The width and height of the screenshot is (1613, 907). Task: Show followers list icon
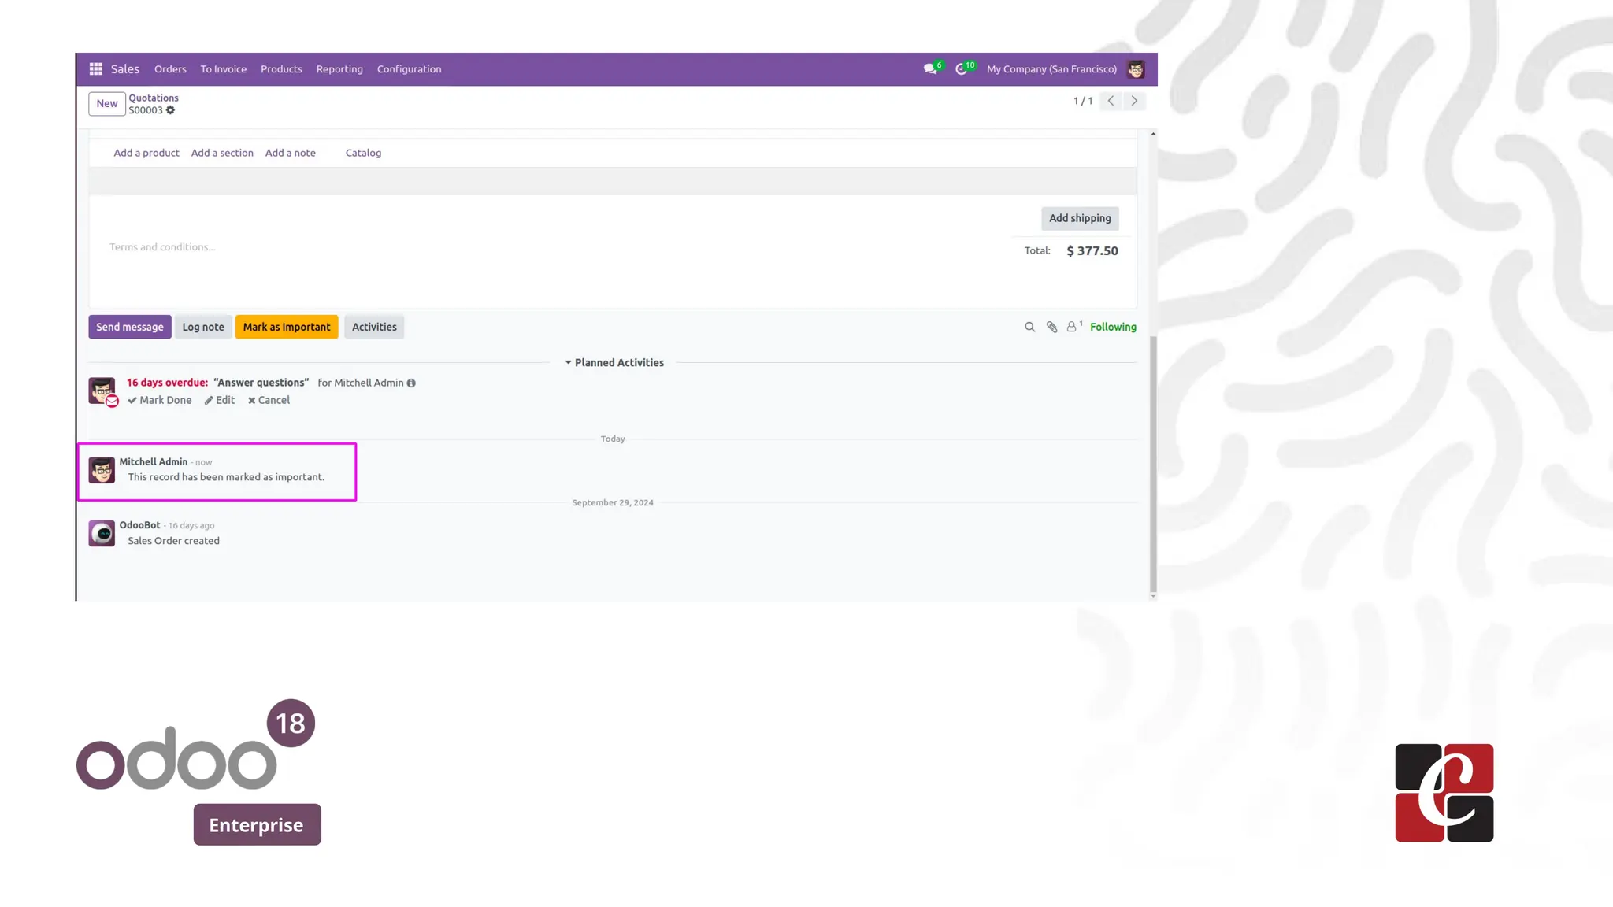[1072, 327]
